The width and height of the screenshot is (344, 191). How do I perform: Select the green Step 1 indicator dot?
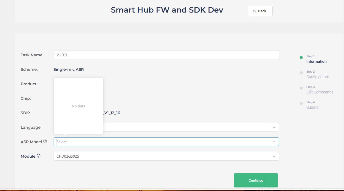(301, 57)
